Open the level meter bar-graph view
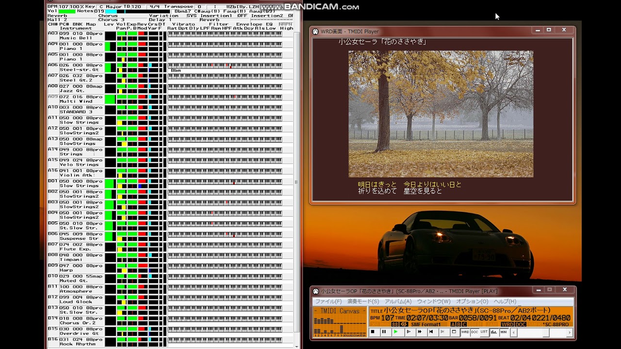The height and width of the screenshot is (349, 621). (x=494, y=332)
